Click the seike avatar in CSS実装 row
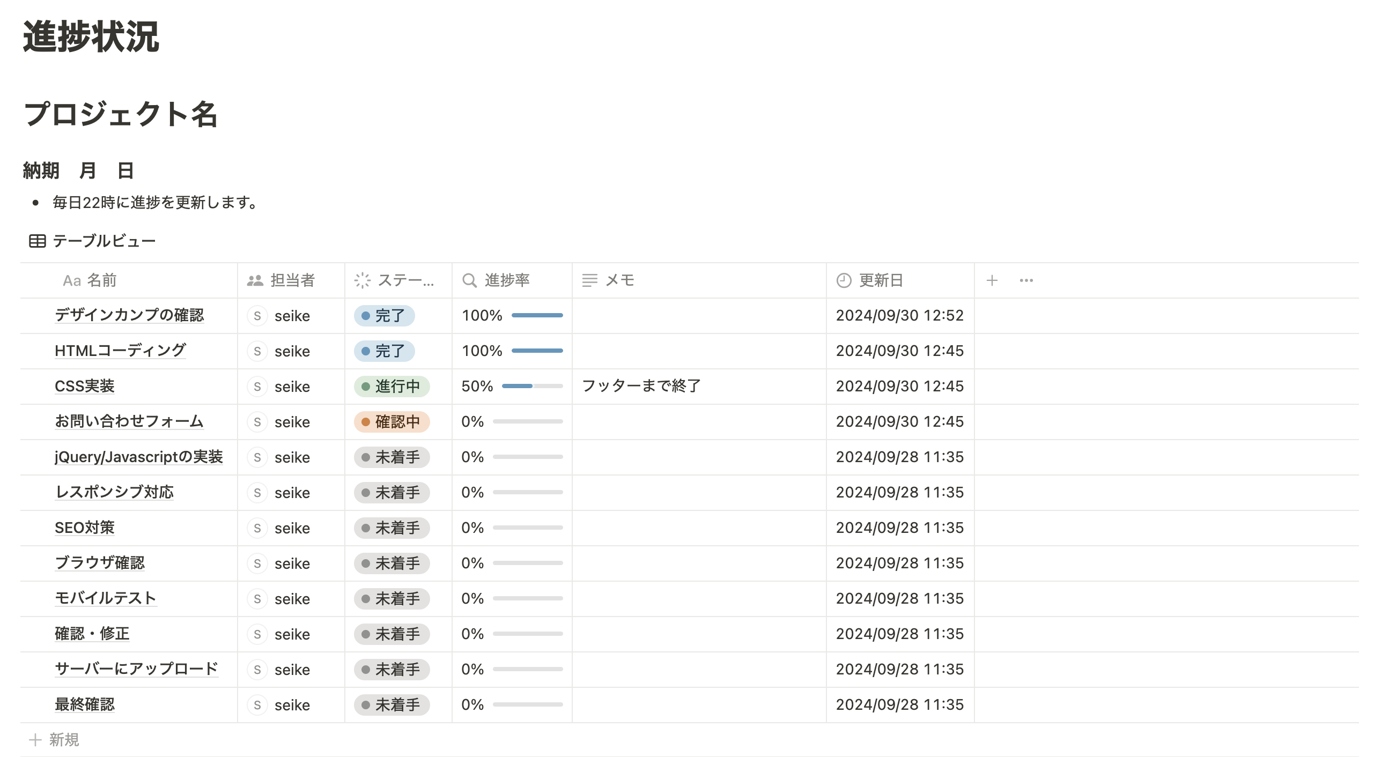Screen dimensions: 1374x757 tap(257, 386)
